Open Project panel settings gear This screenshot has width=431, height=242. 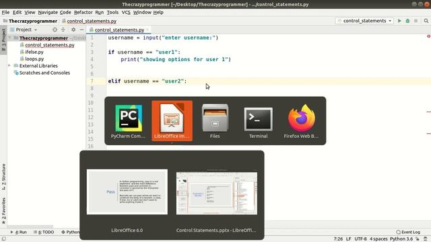tap(73, 30)
